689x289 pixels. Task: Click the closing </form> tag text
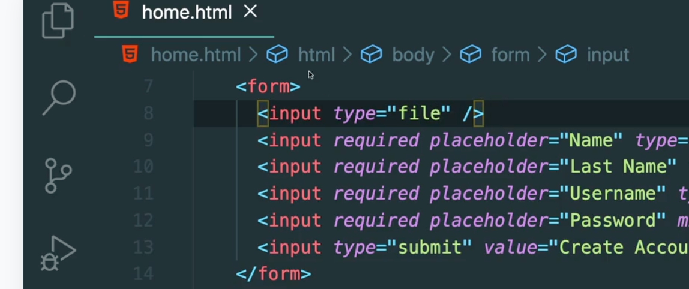pos(273,274)
